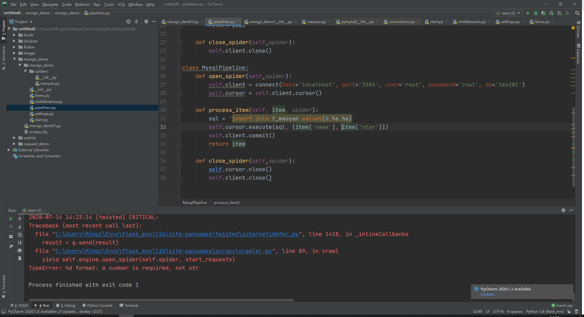Fold the MysqlPipeline class at line 25
Screen dimensions: 584x317
coord(180,68)
